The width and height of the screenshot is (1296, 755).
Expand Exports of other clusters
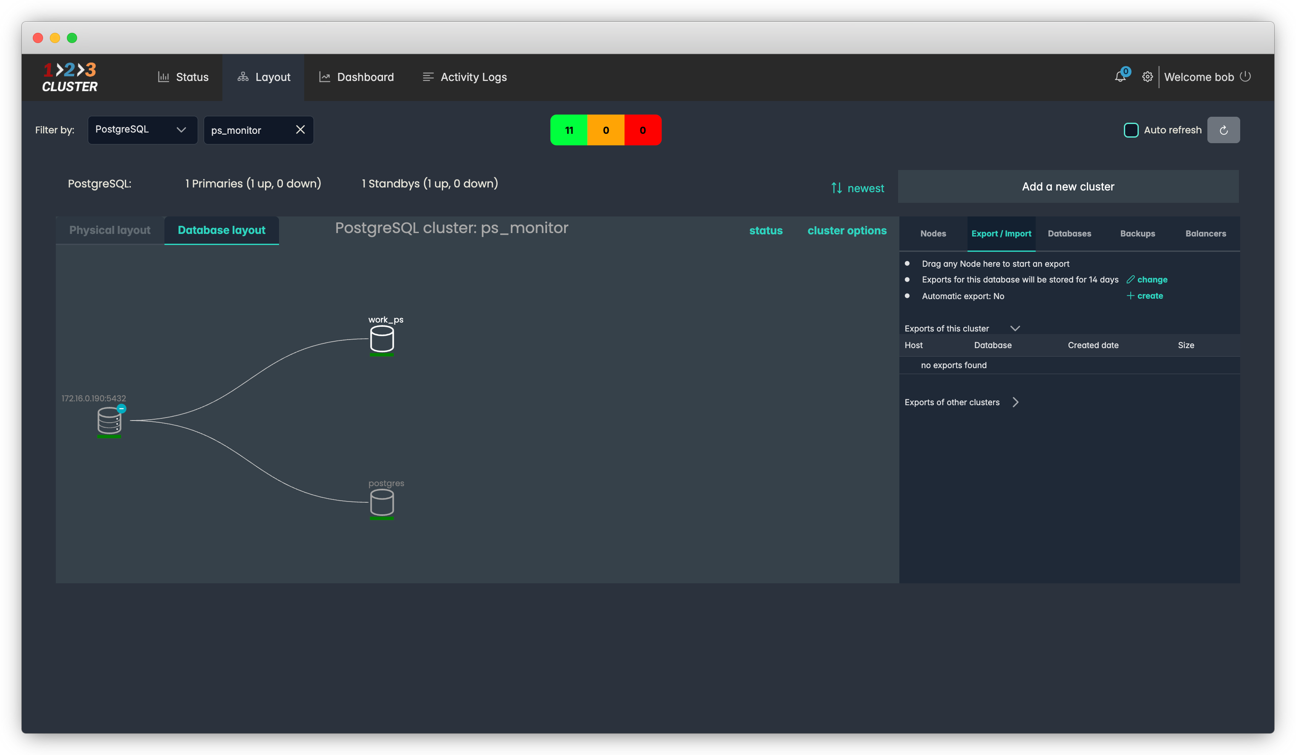pyautogui.click(x=1015, y=402)
